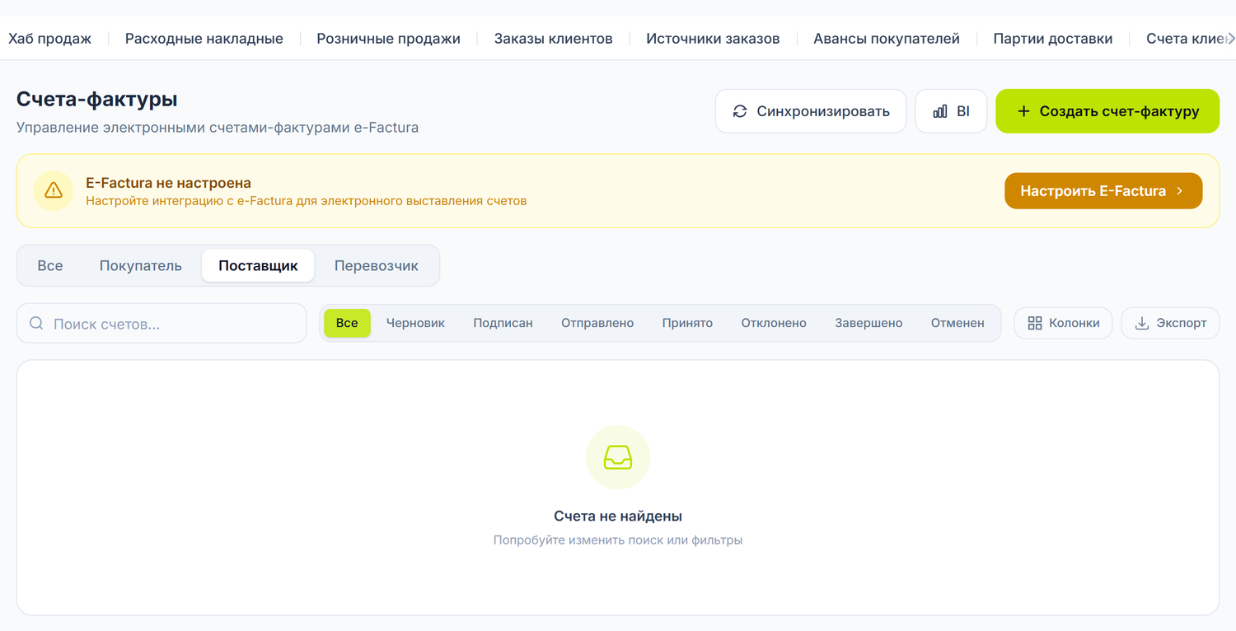Select the green Все status filter

(347, 323)
